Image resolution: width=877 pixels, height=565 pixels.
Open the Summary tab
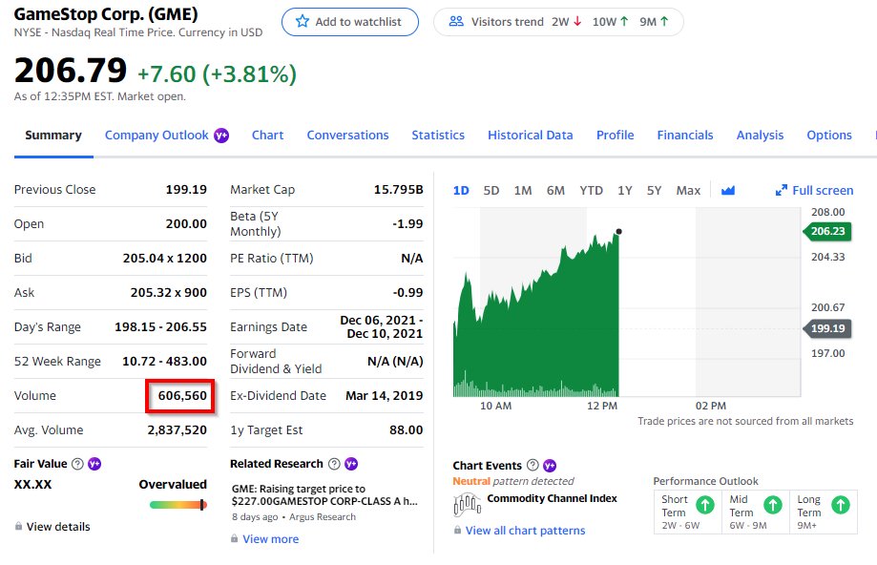pos(53,136)
